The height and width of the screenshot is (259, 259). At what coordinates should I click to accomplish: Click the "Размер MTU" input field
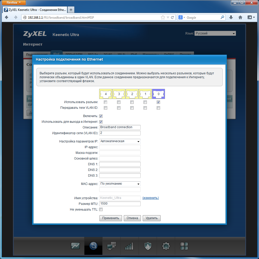pos(120,204)
